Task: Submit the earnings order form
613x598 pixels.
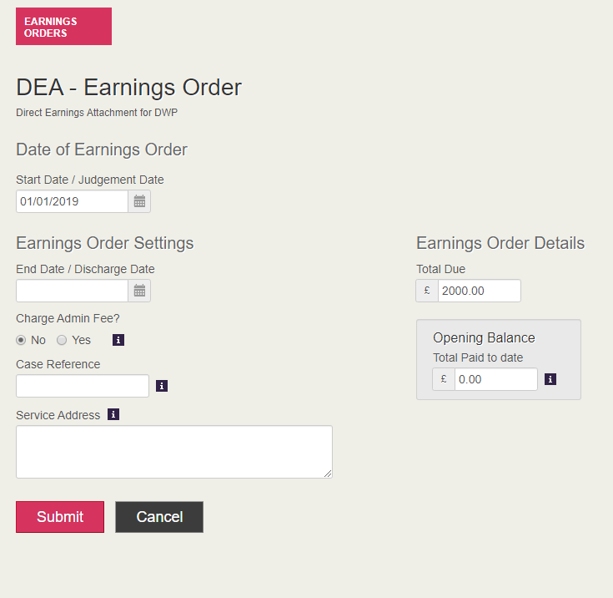Action: pos(60,517)
